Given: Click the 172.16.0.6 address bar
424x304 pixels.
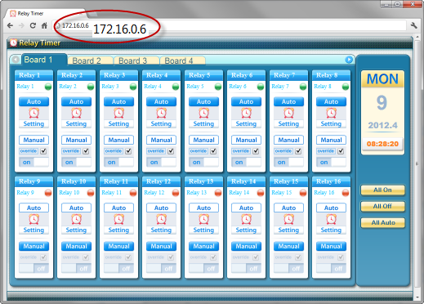Looking at the screenshot, I should 231,25.
